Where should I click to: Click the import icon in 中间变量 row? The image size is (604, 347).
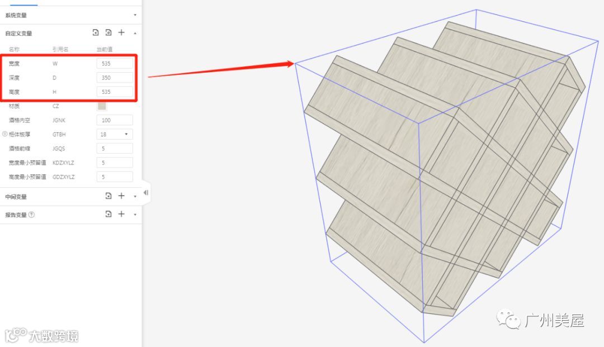coord(108,196)
